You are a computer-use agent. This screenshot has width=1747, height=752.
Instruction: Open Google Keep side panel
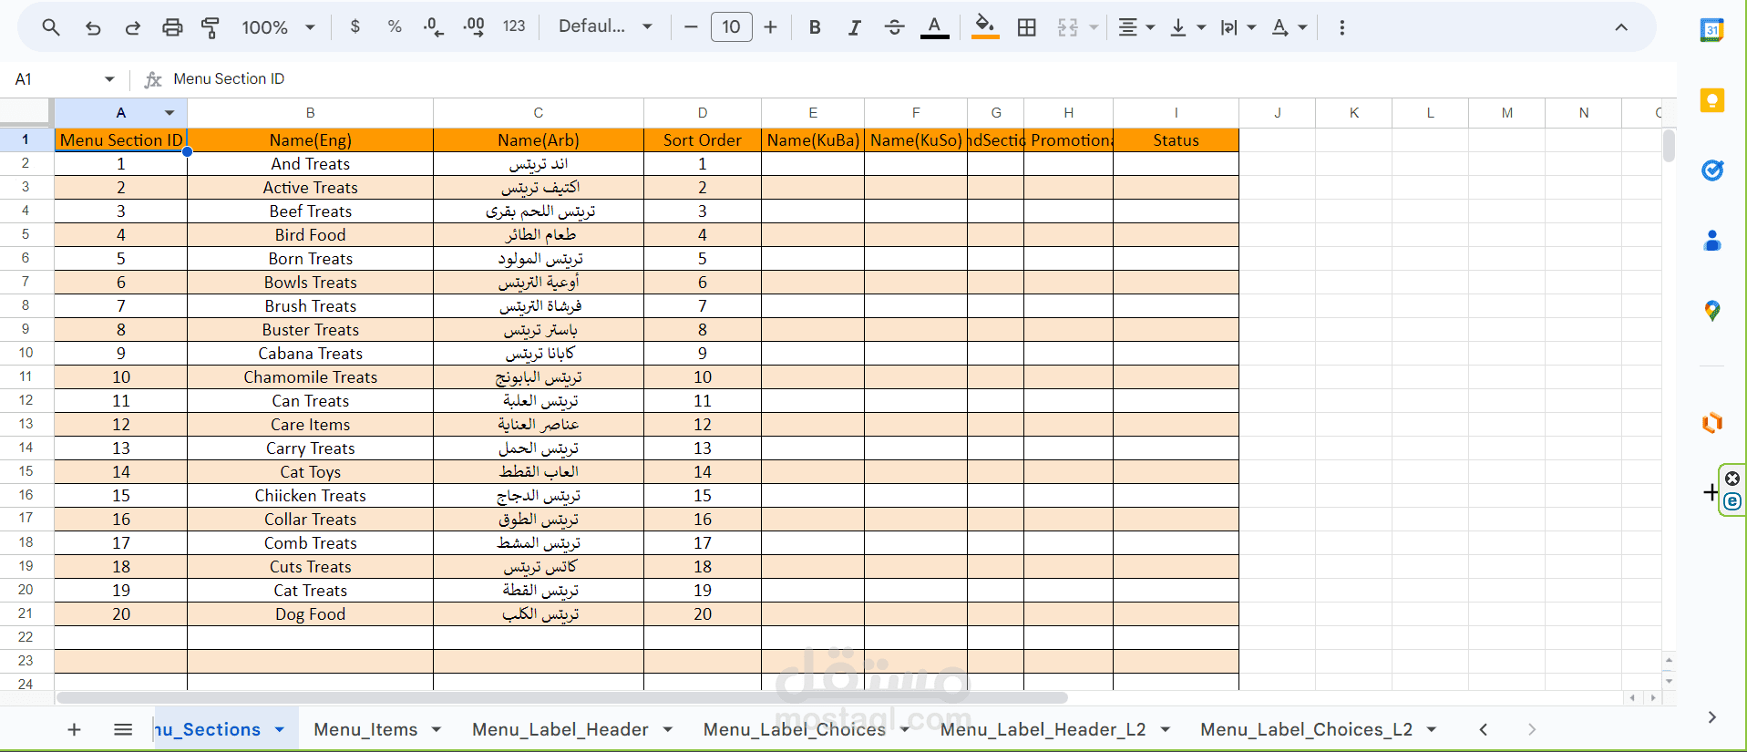[1711, 100]
